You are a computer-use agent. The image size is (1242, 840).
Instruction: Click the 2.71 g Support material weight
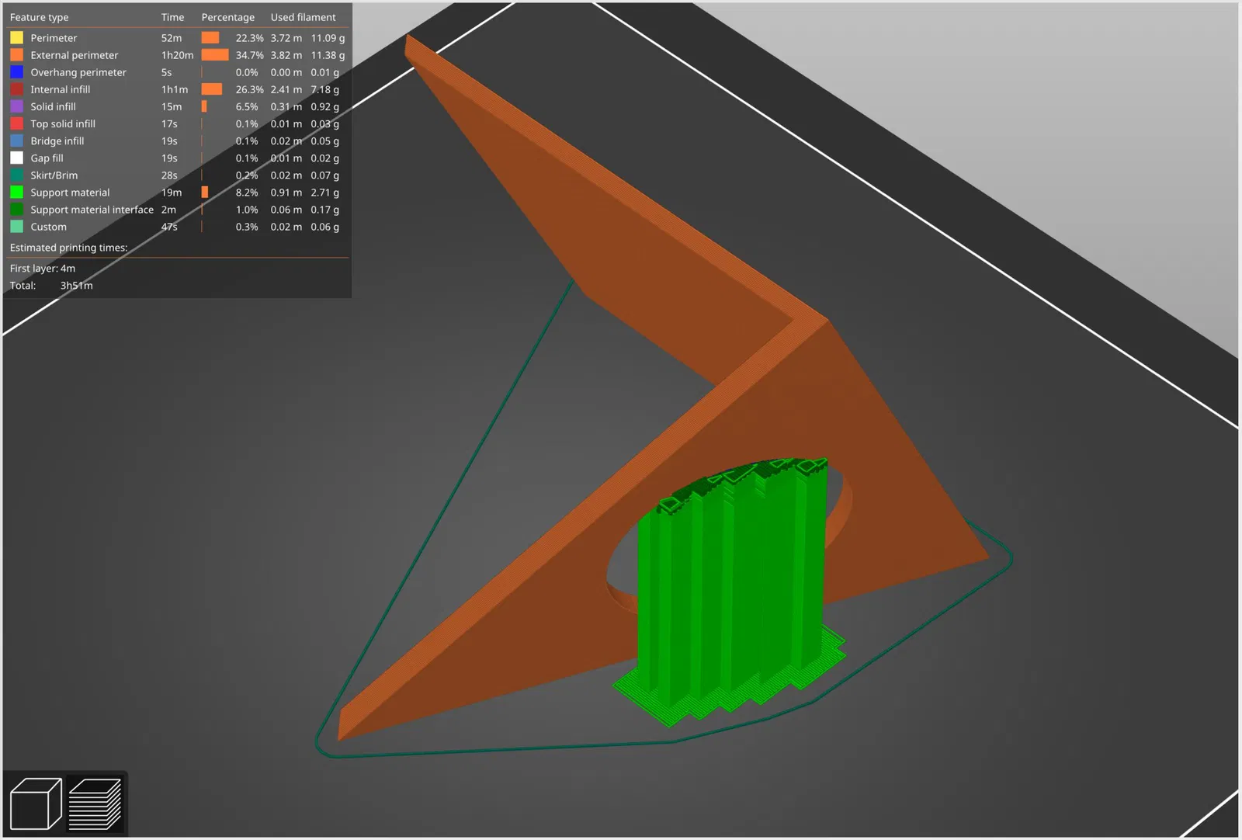[x=325, y=193]
